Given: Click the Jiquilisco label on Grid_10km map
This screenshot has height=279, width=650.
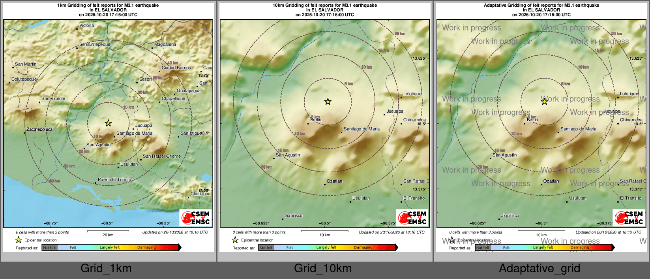Looking at the screenshot, I should click(x=294, y=215).
